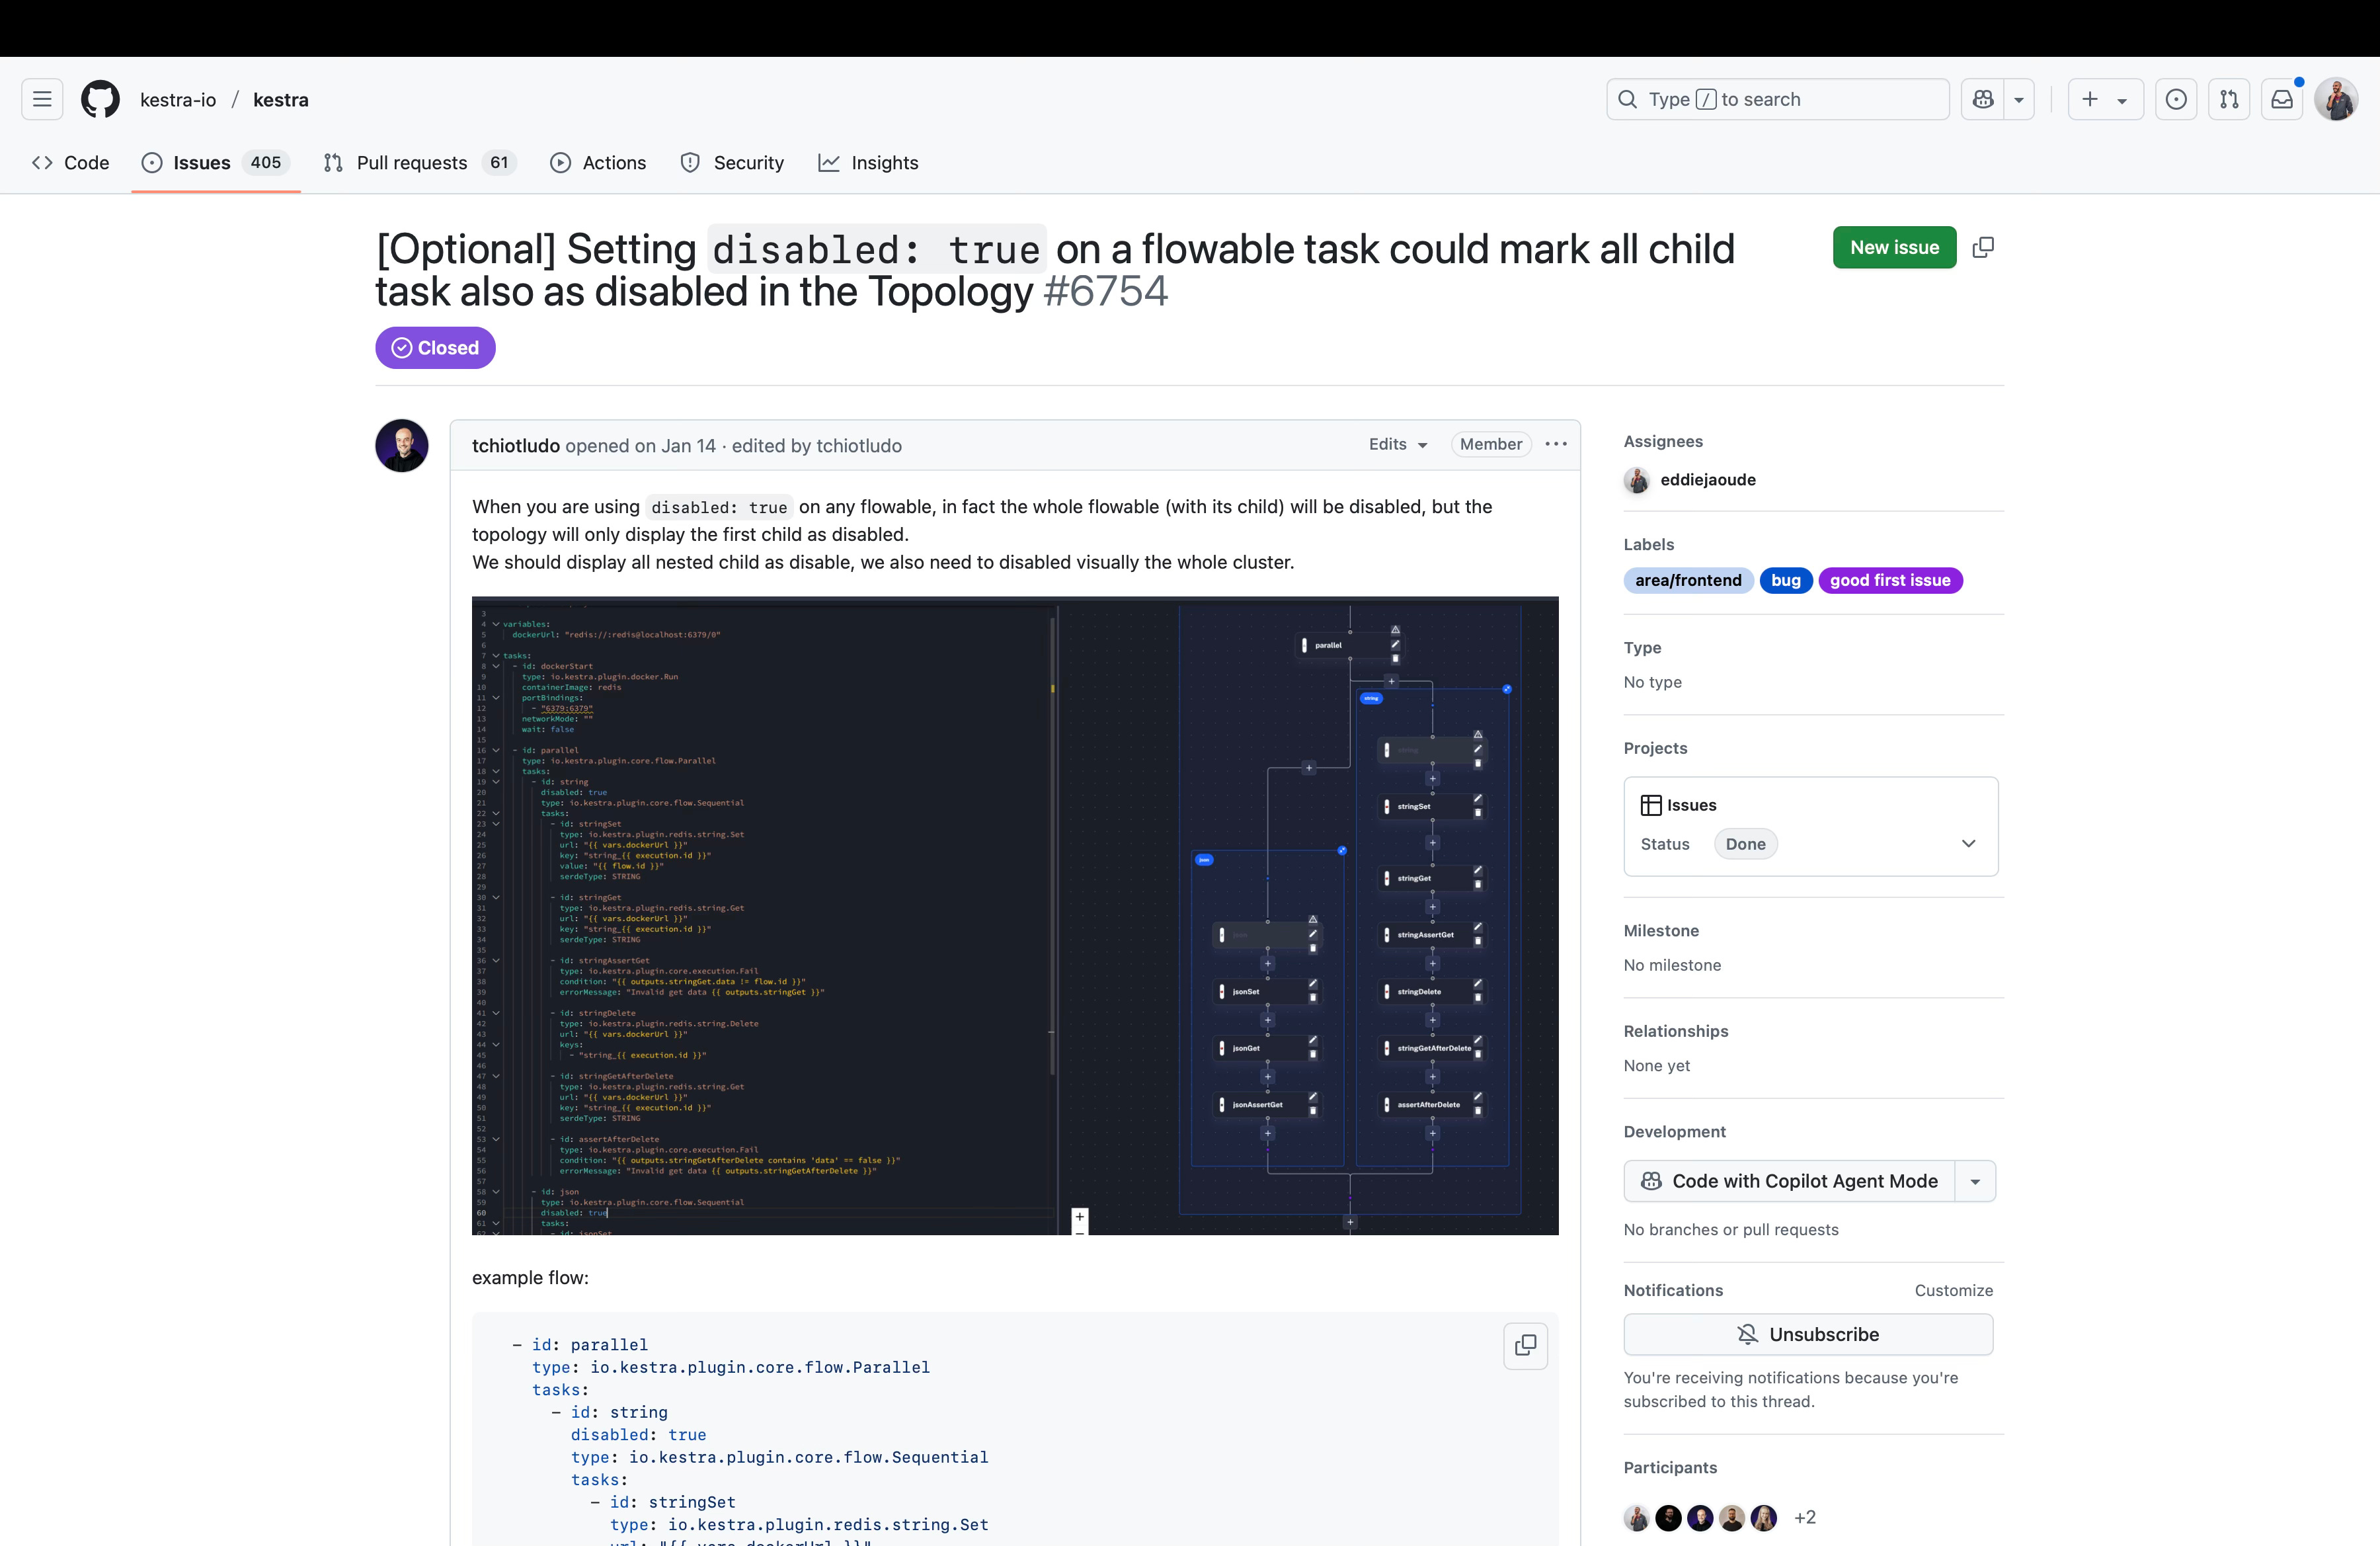Open your issues icon in header

[x=2176, y=99]
